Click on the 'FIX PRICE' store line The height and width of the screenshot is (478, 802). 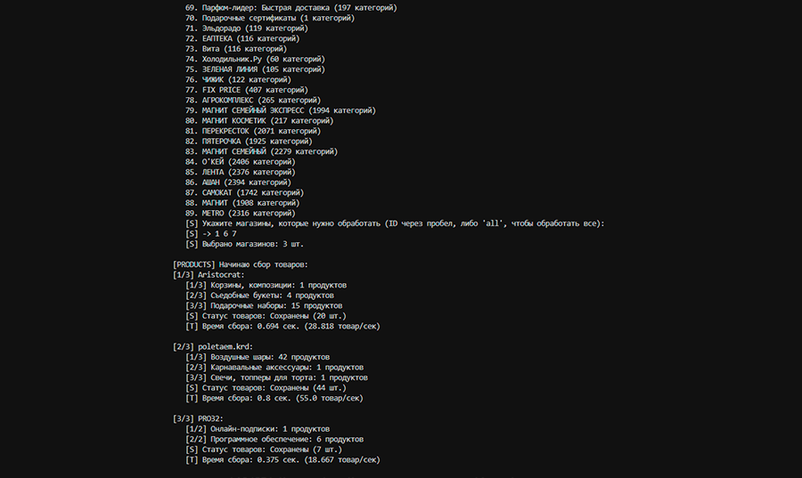(x=247, y=90)
